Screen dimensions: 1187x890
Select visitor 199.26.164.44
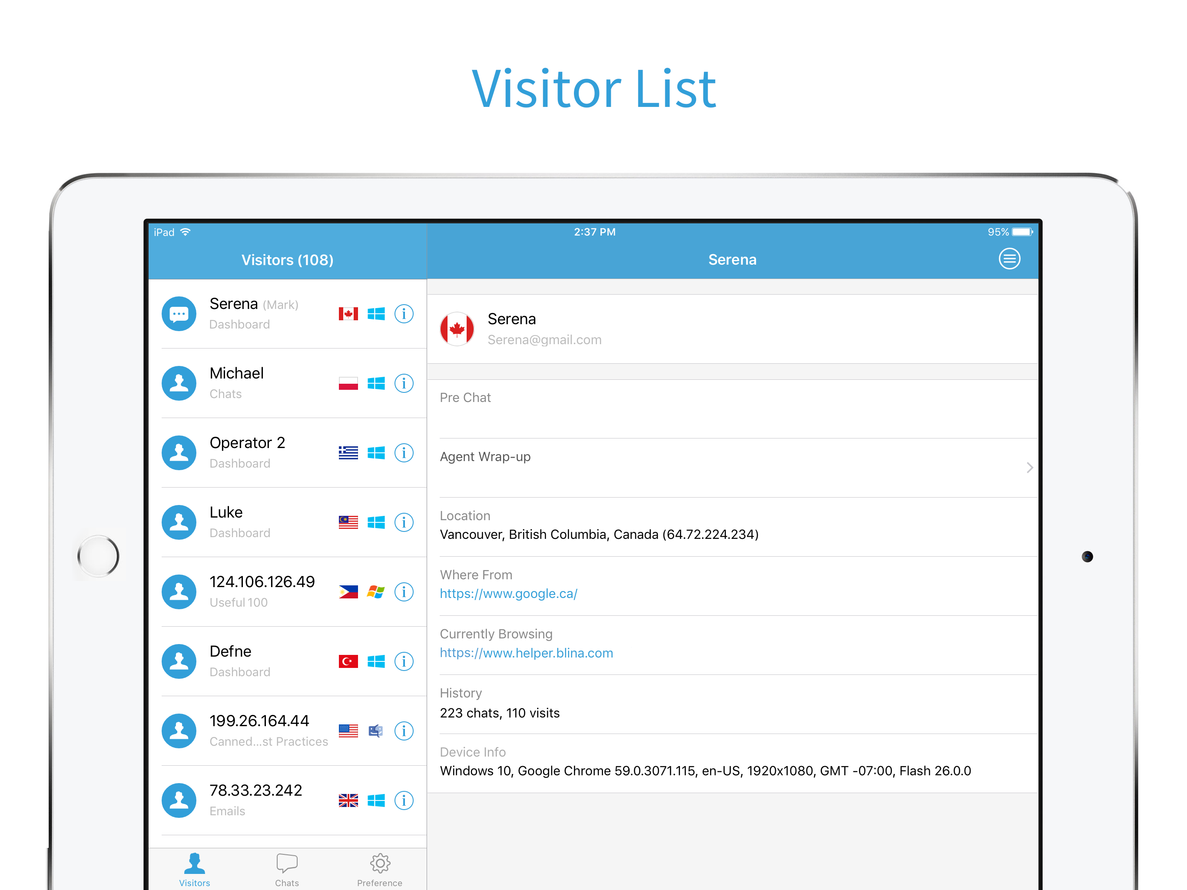tap(288, 731)
